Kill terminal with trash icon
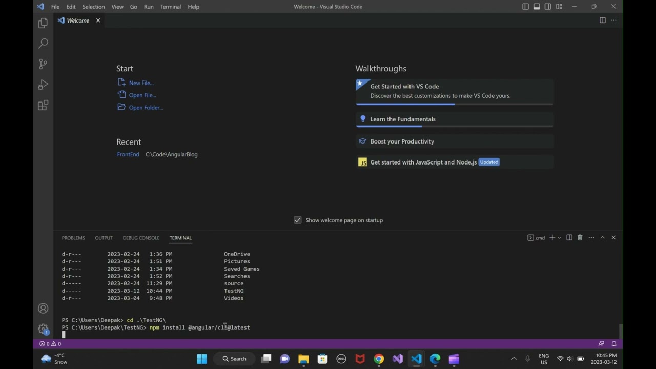The image size is (656, 369). pos(580,238)
